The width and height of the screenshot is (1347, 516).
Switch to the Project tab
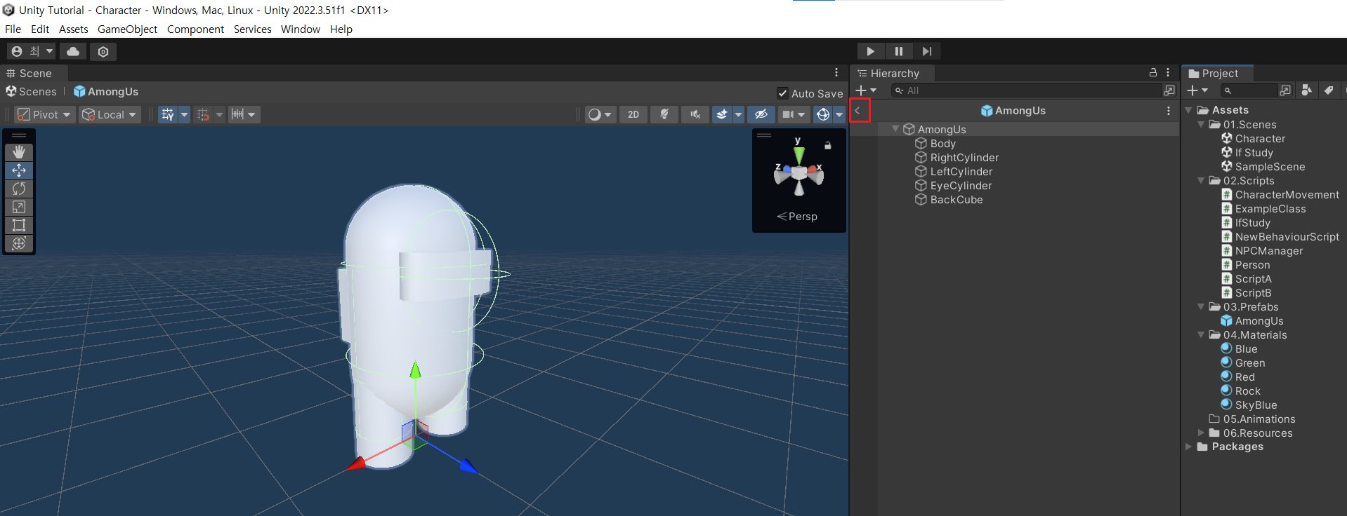tap(1218, 73)
